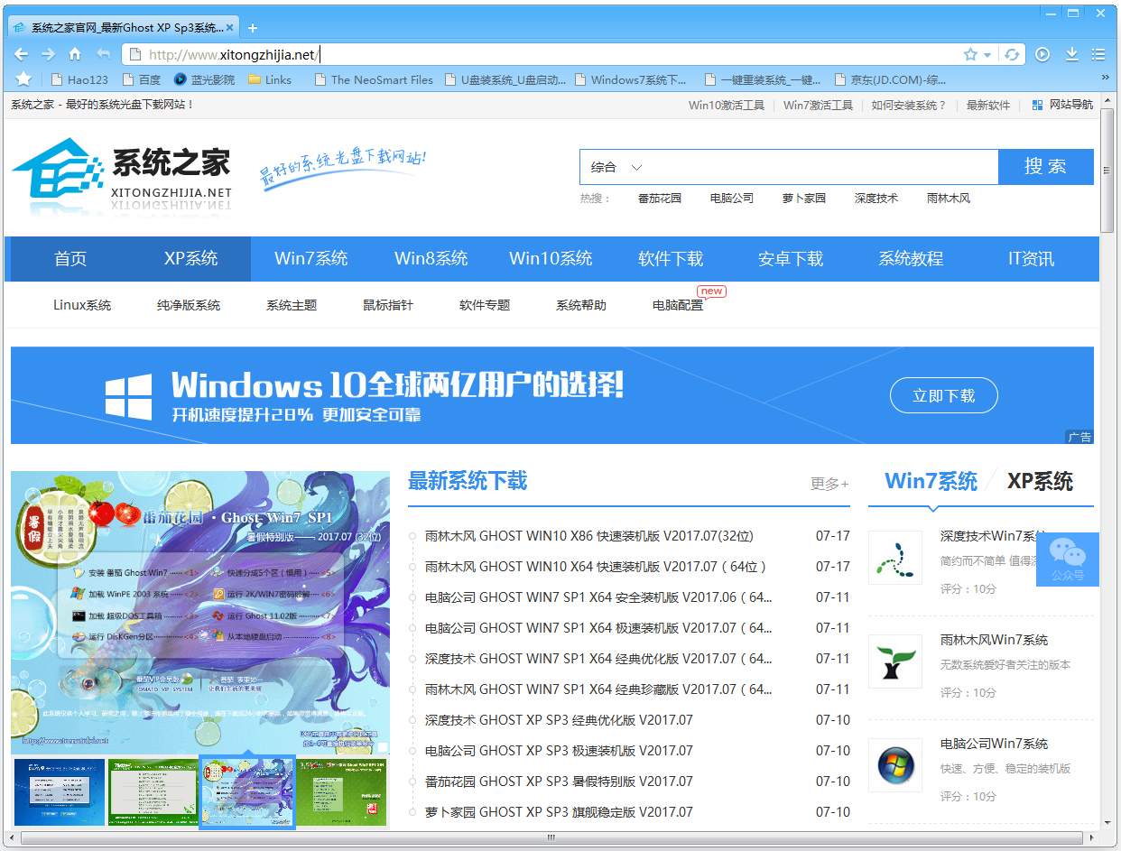Open the Links bookmark folder

pyautogui.click(x=270, y=79)
